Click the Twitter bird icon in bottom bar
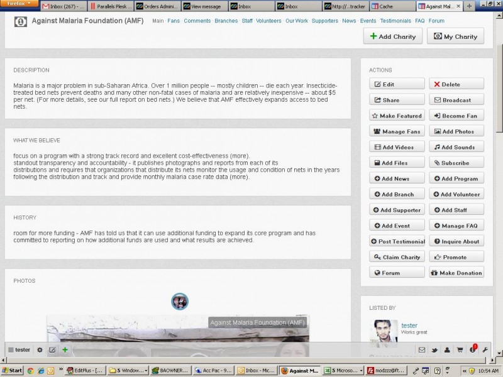 (434, 350)
